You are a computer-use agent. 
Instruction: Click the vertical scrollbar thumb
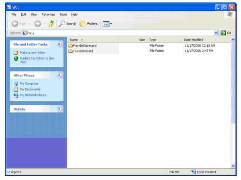pyautogui.click(x=233, y=83)
